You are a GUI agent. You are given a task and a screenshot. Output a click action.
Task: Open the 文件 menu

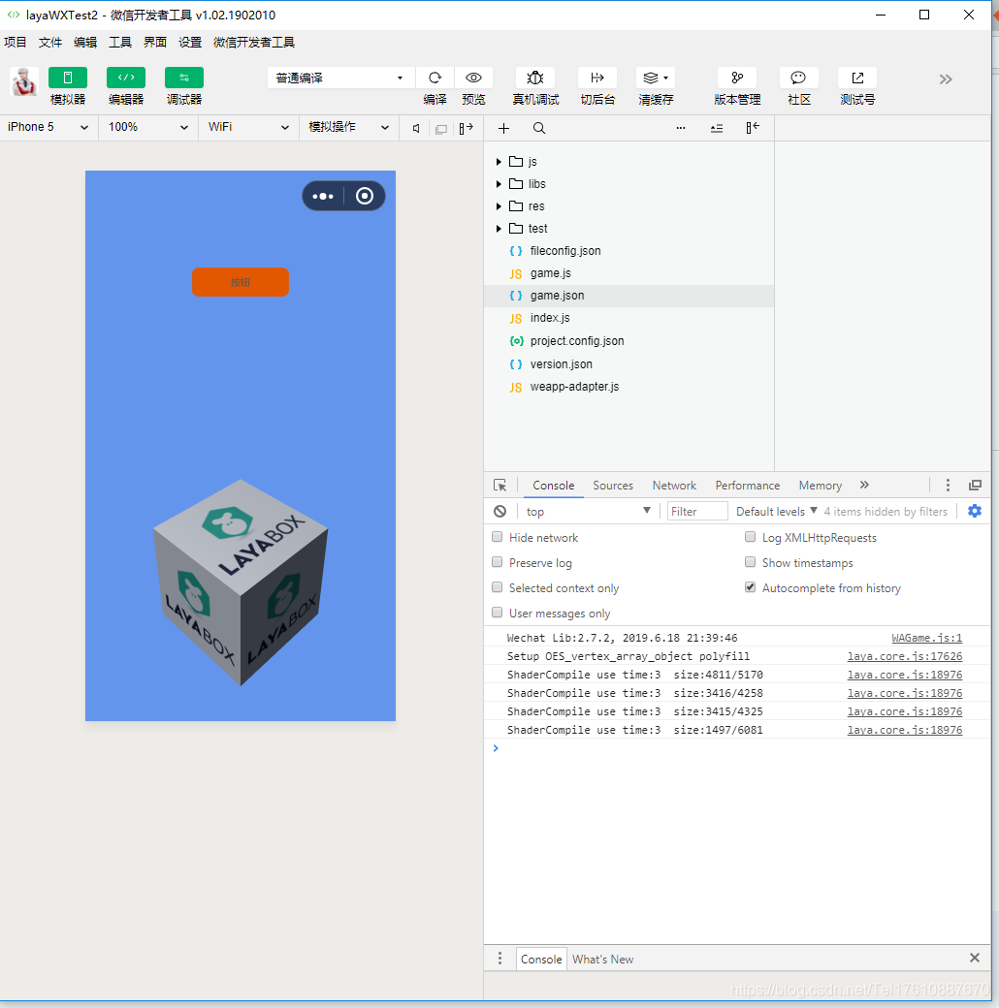point(50,43)
